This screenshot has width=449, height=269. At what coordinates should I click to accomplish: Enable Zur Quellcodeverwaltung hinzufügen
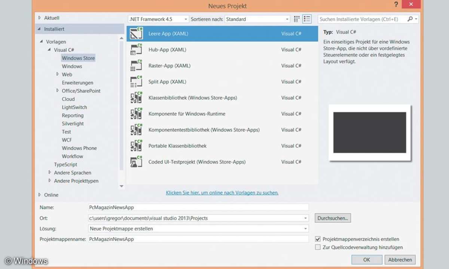[318, 247]
